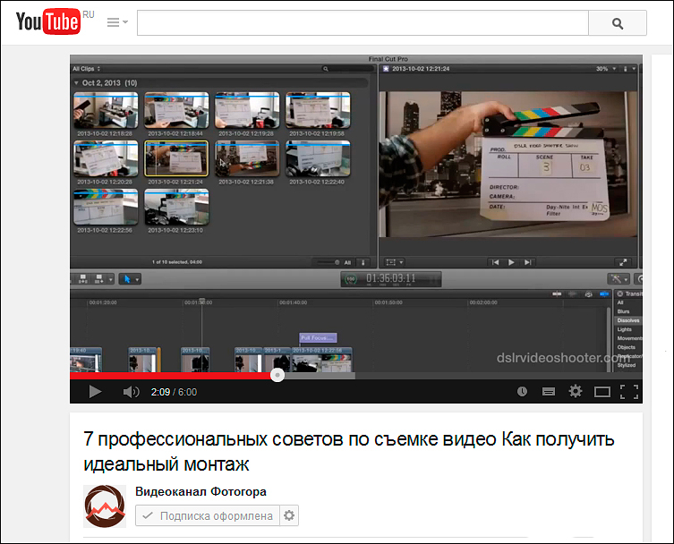Screen dimensions: 674x544
Task: Open the All Clips filter dropdown
Action: point(86,69)
